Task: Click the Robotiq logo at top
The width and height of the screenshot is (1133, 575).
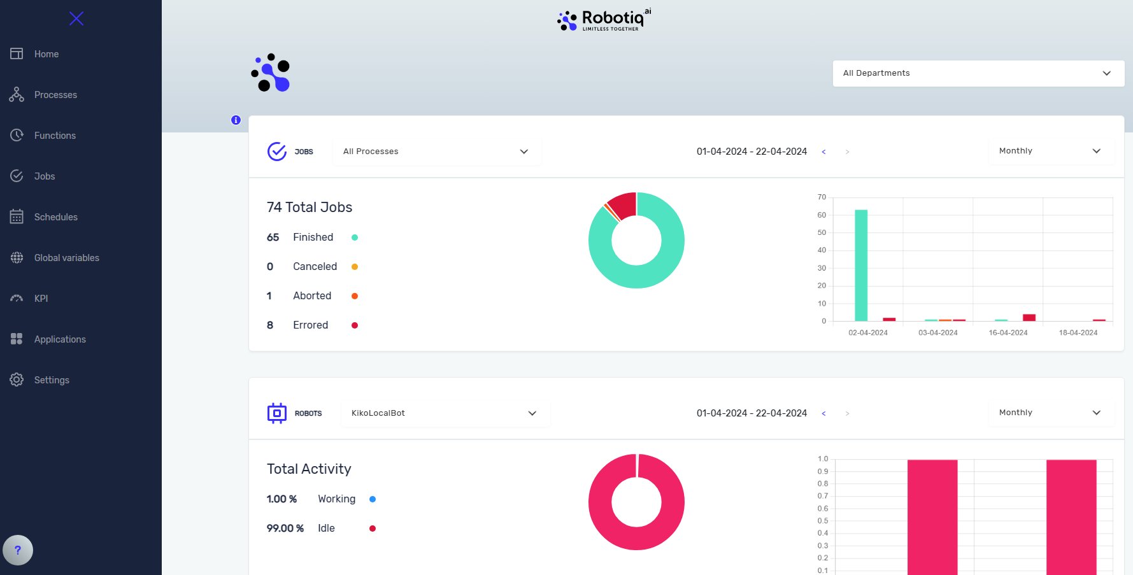Action: pos(604,20)
